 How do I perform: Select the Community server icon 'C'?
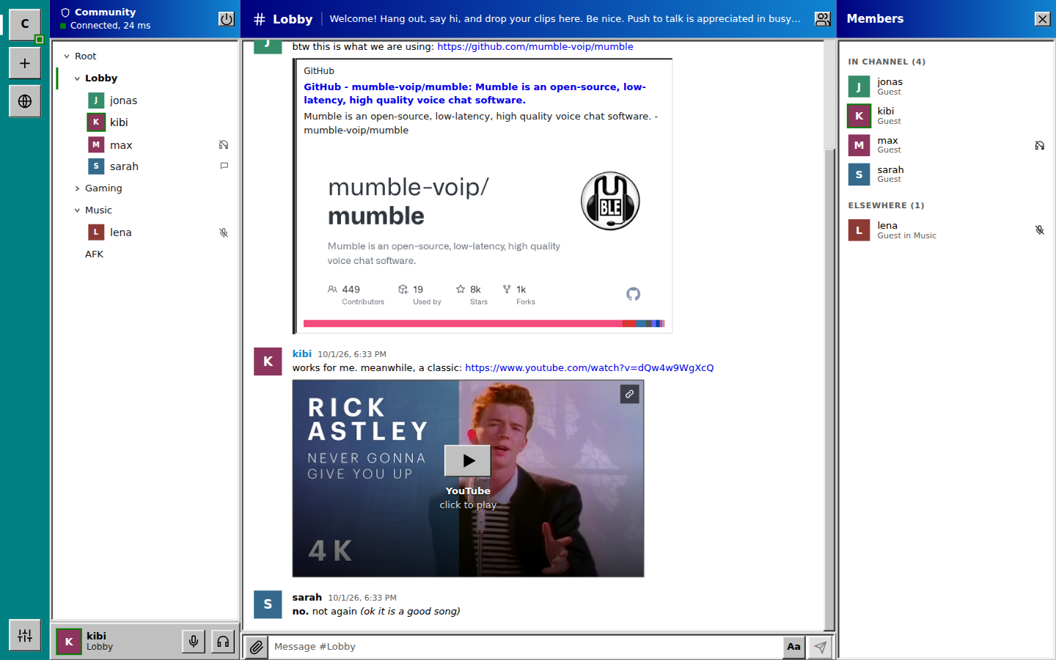25,24
